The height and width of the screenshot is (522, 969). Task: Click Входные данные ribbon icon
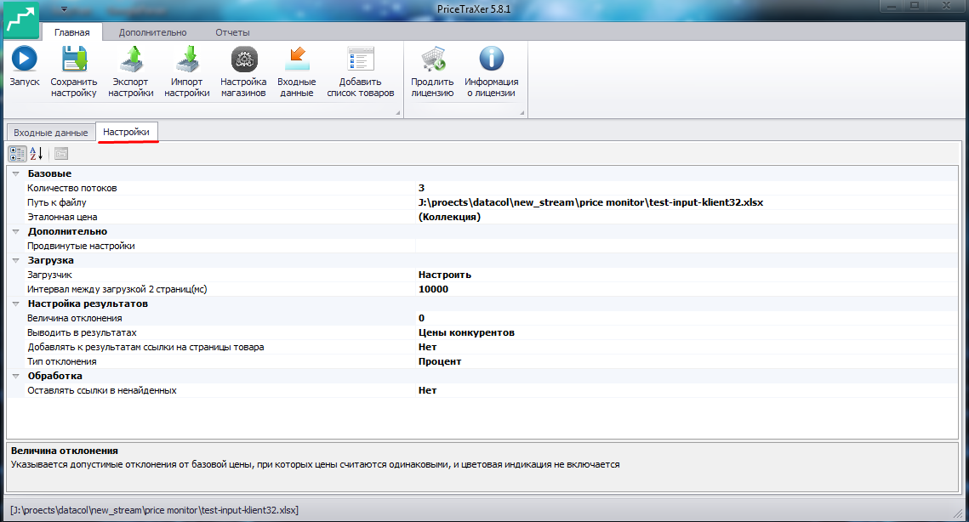coord(297,60)
